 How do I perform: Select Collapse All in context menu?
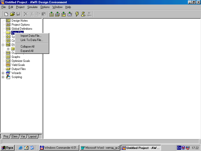click(32, 47)
